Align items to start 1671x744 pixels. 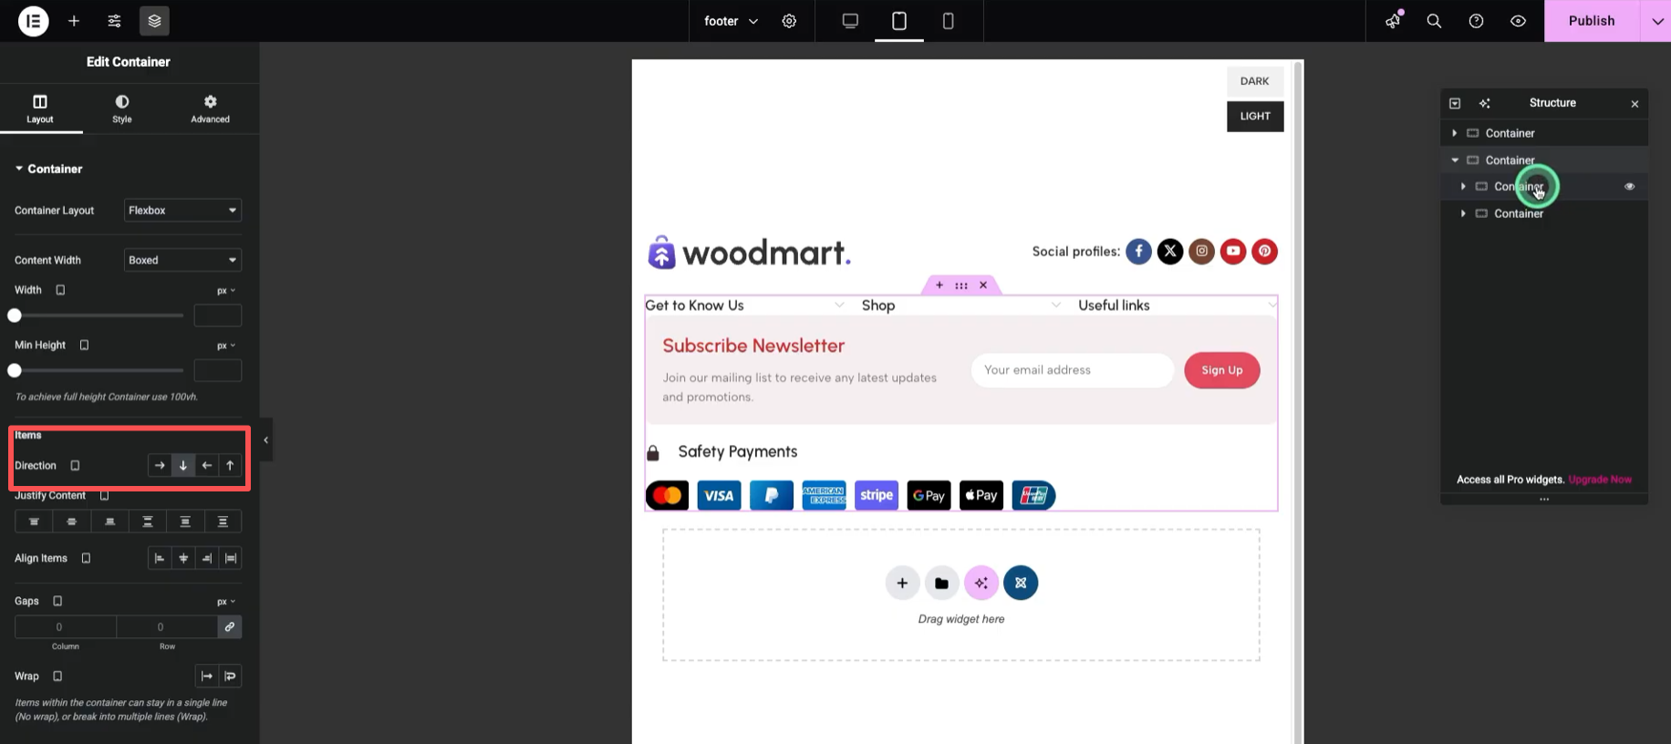[x=160, y=558]
